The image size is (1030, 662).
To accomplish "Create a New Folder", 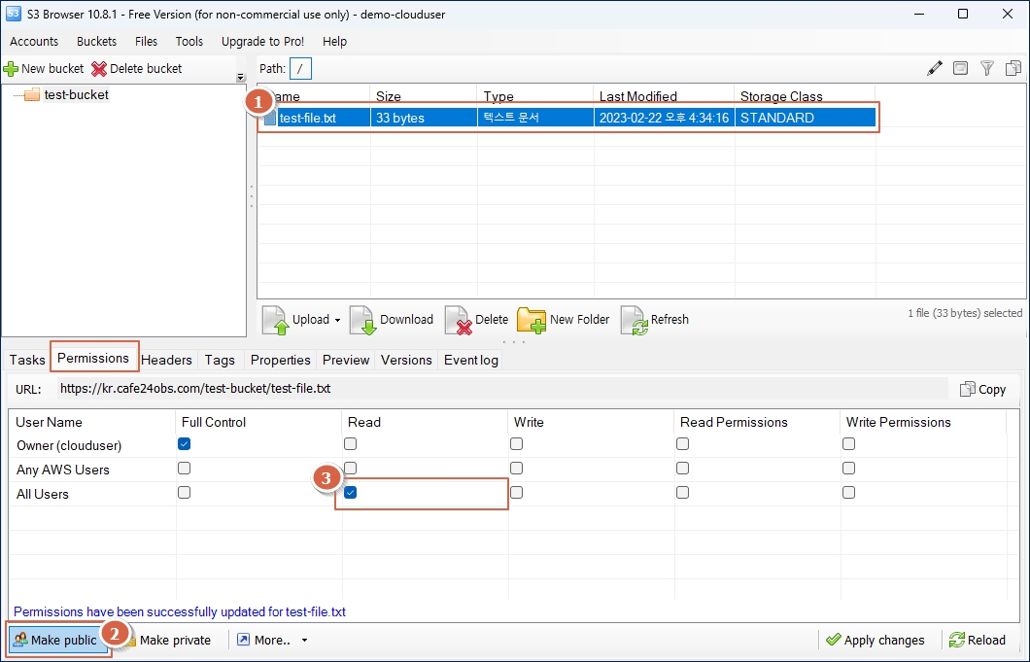I will pos(532,320).
